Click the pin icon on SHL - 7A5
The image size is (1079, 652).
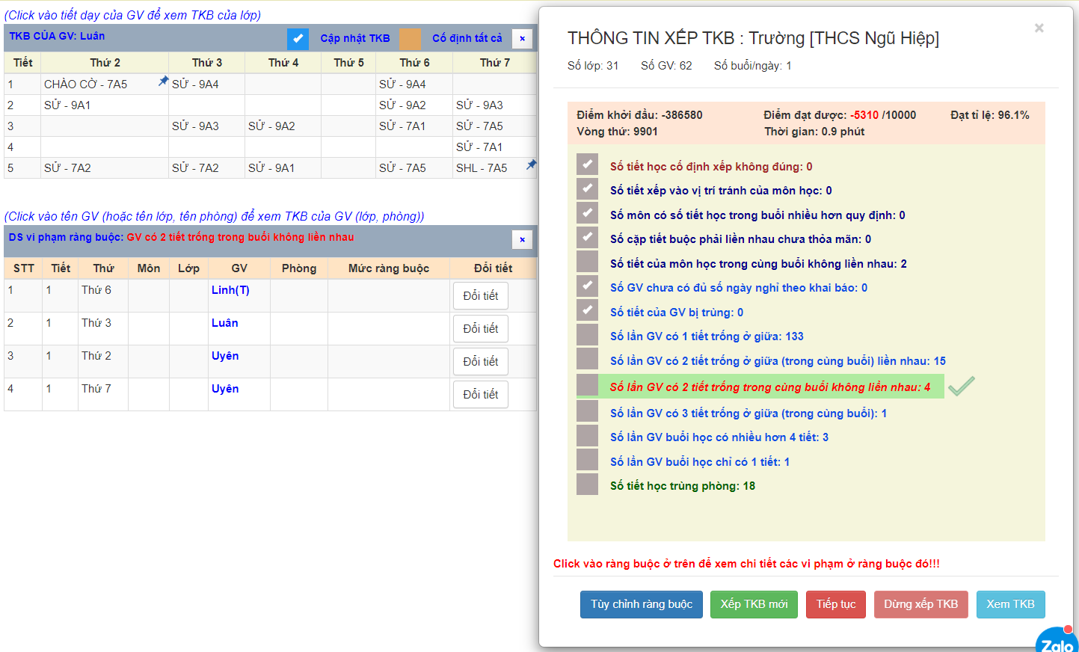pyautogui.click(x=531, y=164)
